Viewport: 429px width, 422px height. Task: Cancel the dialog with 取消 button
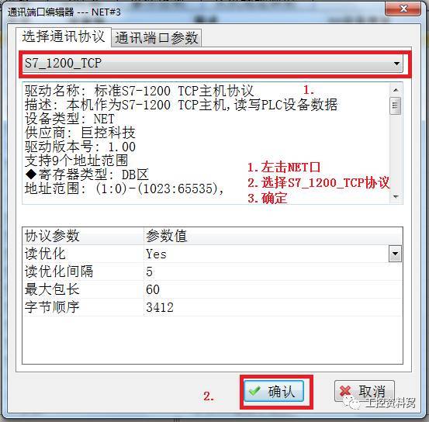[x=364, y=391]
